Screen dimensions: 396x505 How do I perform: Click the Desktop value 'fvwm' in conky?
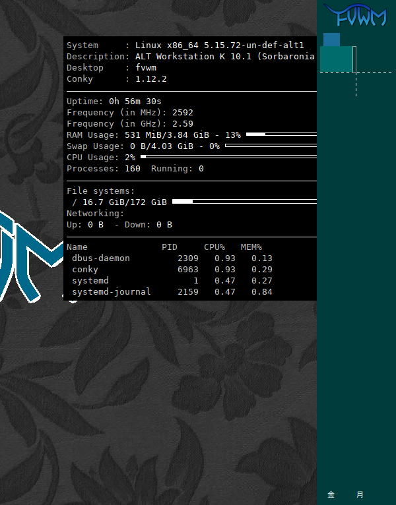coord(146,68)
